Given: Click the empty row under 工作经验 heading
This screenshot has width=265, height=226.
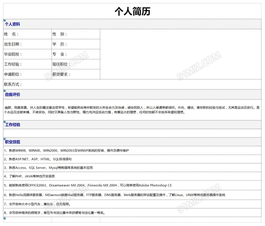Looking at the screenshot, I should (132, 133).
